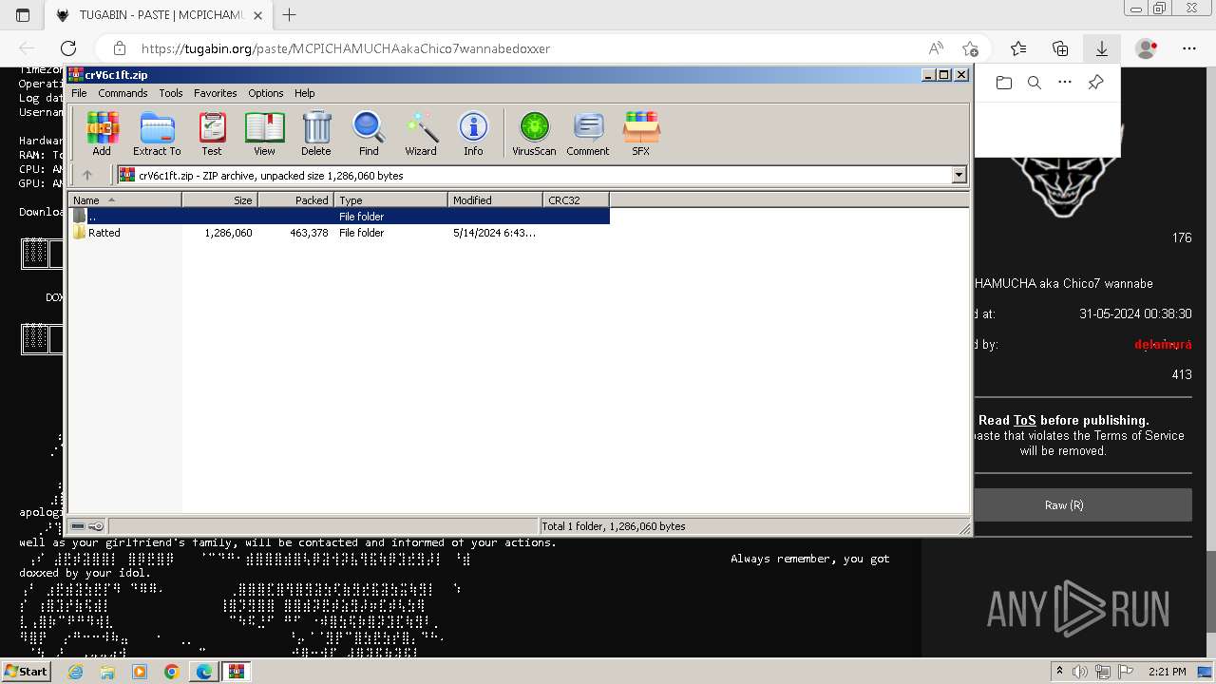The image size is (1216, 684).
Task: Click the taskbar clock 2:21 PM
Action: 1167,672
